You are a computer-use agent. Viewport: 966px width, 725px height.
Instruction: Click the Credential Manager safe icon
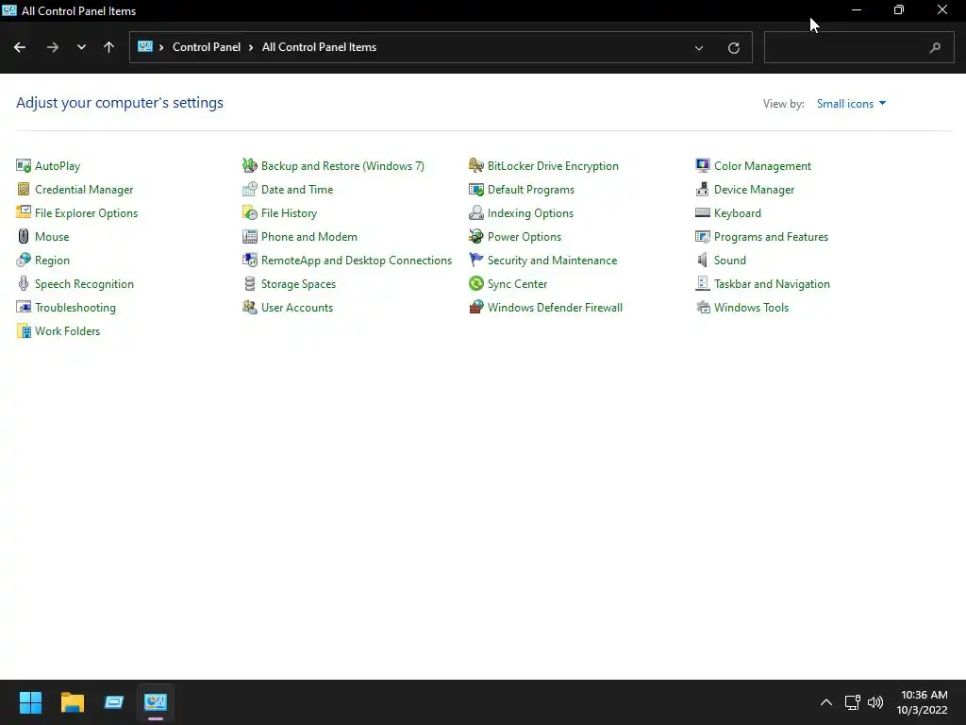tap(24, 189)
